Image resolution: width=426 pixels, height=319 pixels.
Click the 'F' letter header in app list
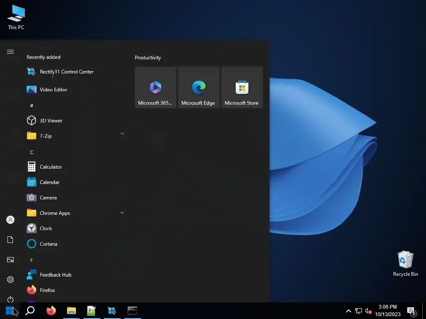point(32,260)
